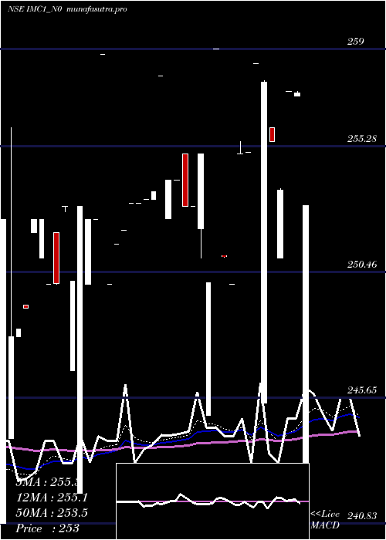
Task: Click the MACD inset chart panel
Action: coord(212,501)
